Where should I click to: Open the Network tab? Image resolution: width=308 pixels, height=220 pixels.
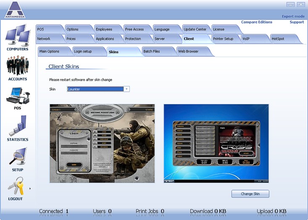click(50, 39)
